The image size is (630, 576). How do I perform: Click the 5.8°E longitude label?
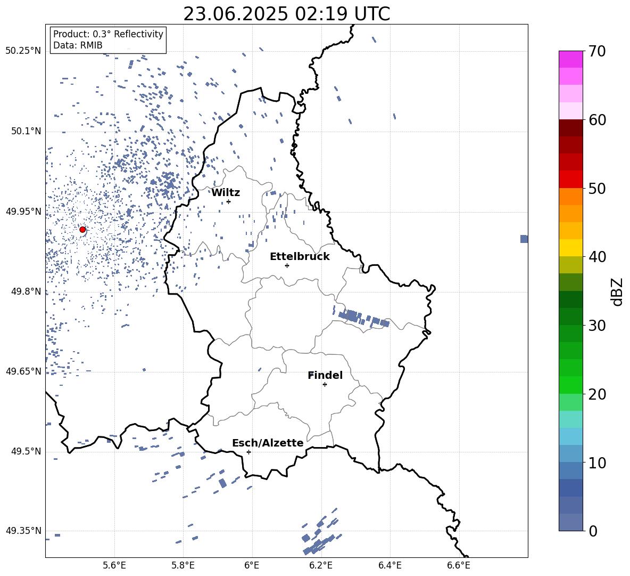(x=183, y=566)
